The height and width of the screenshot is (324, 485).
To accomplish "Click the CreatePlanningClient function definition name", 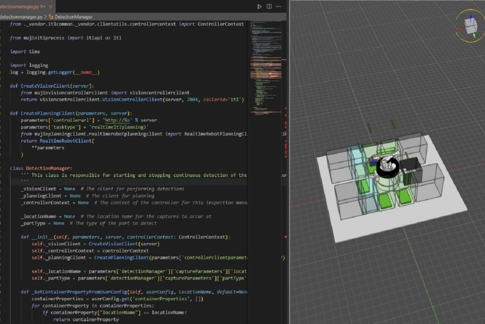I will pos(49,113).
